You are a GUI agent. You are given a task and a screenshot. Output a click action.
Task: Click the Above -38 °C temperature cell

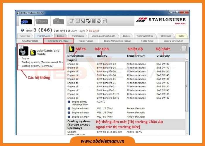click(134, 132)
